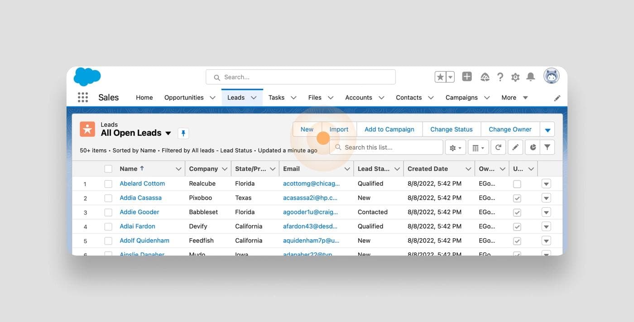The width and height of the screenshot is (634, 322).
Task: Expand the All Open Leads view dropdown
Action: click(x=168, y=133)
